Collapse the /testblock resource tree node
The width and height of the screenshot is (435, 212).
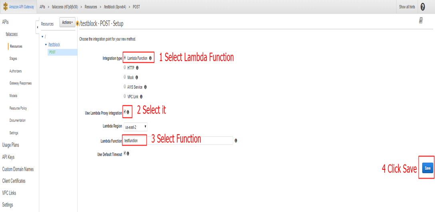coord(46,45)
